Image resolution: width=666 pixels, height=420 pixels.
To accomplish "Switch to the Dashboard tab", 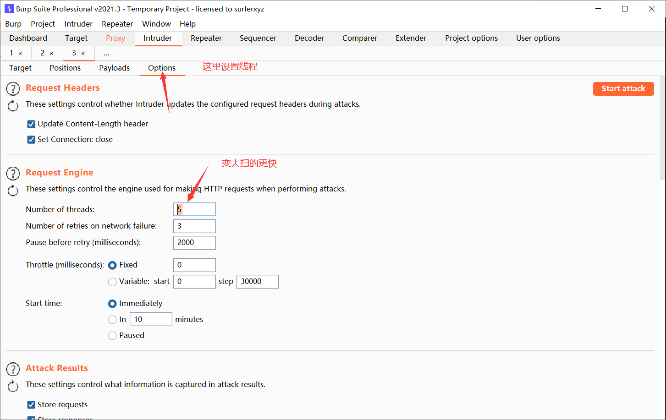I will point(28,38).
